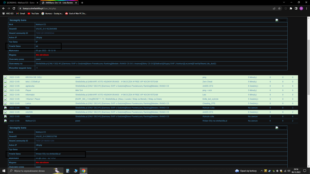
Task: Click SteamID VALVE_0:4:2000332766 value
Action: tap(46, 137)
